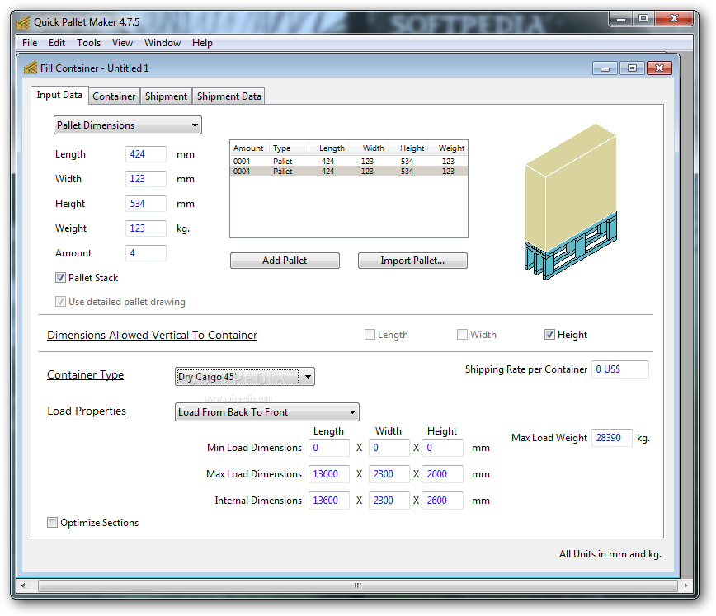Viewport: 716px width, 616px height.
Task: Click the pallet Length input field
Action: (146, 154)
